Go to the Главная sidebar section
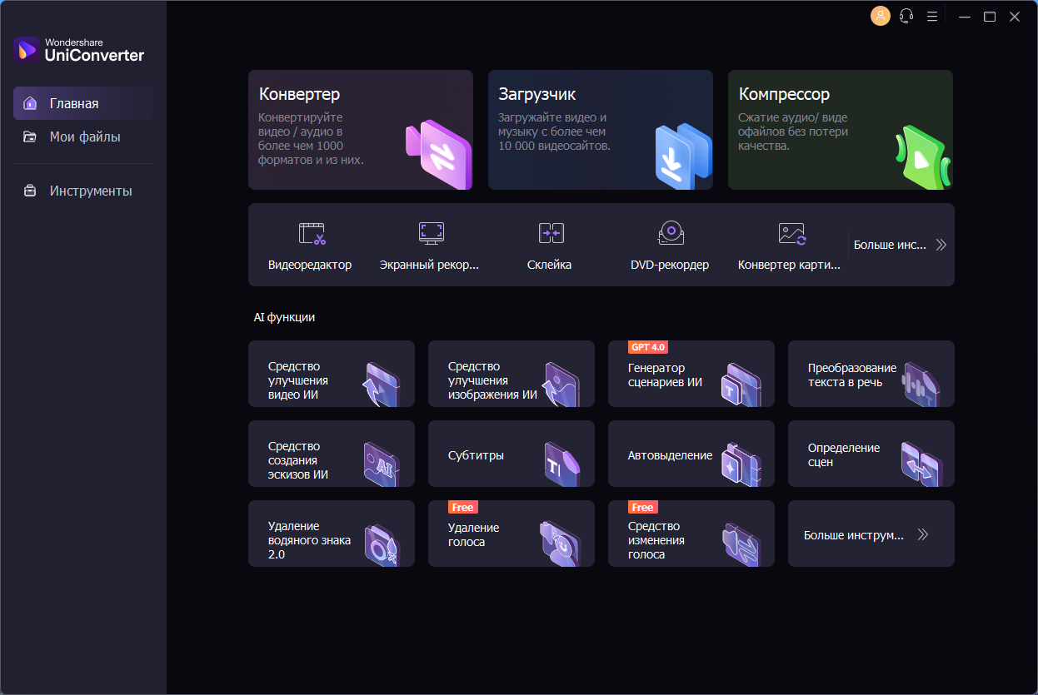Viewport: 1038px width, 695px height. coord(83,103)
